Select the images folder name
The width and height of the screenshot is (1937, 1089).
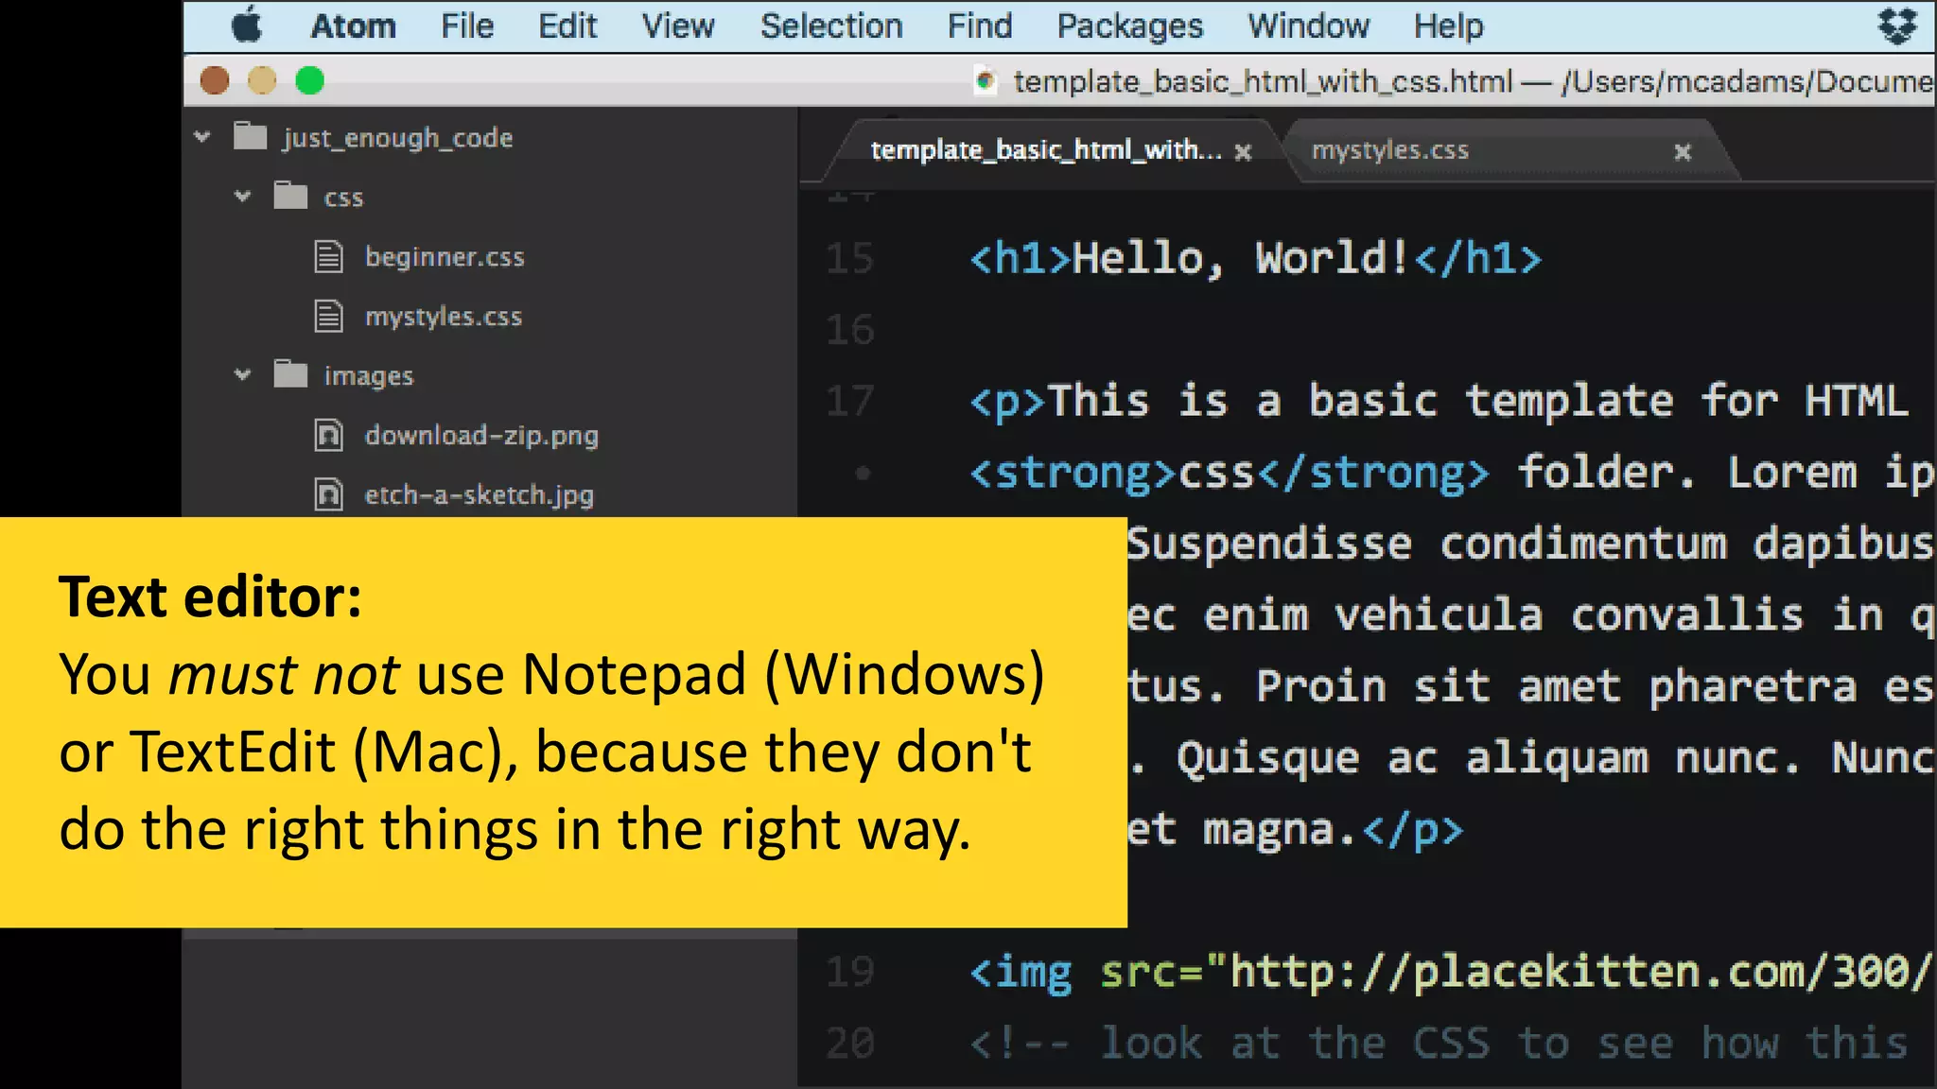(x=369, y=376)
